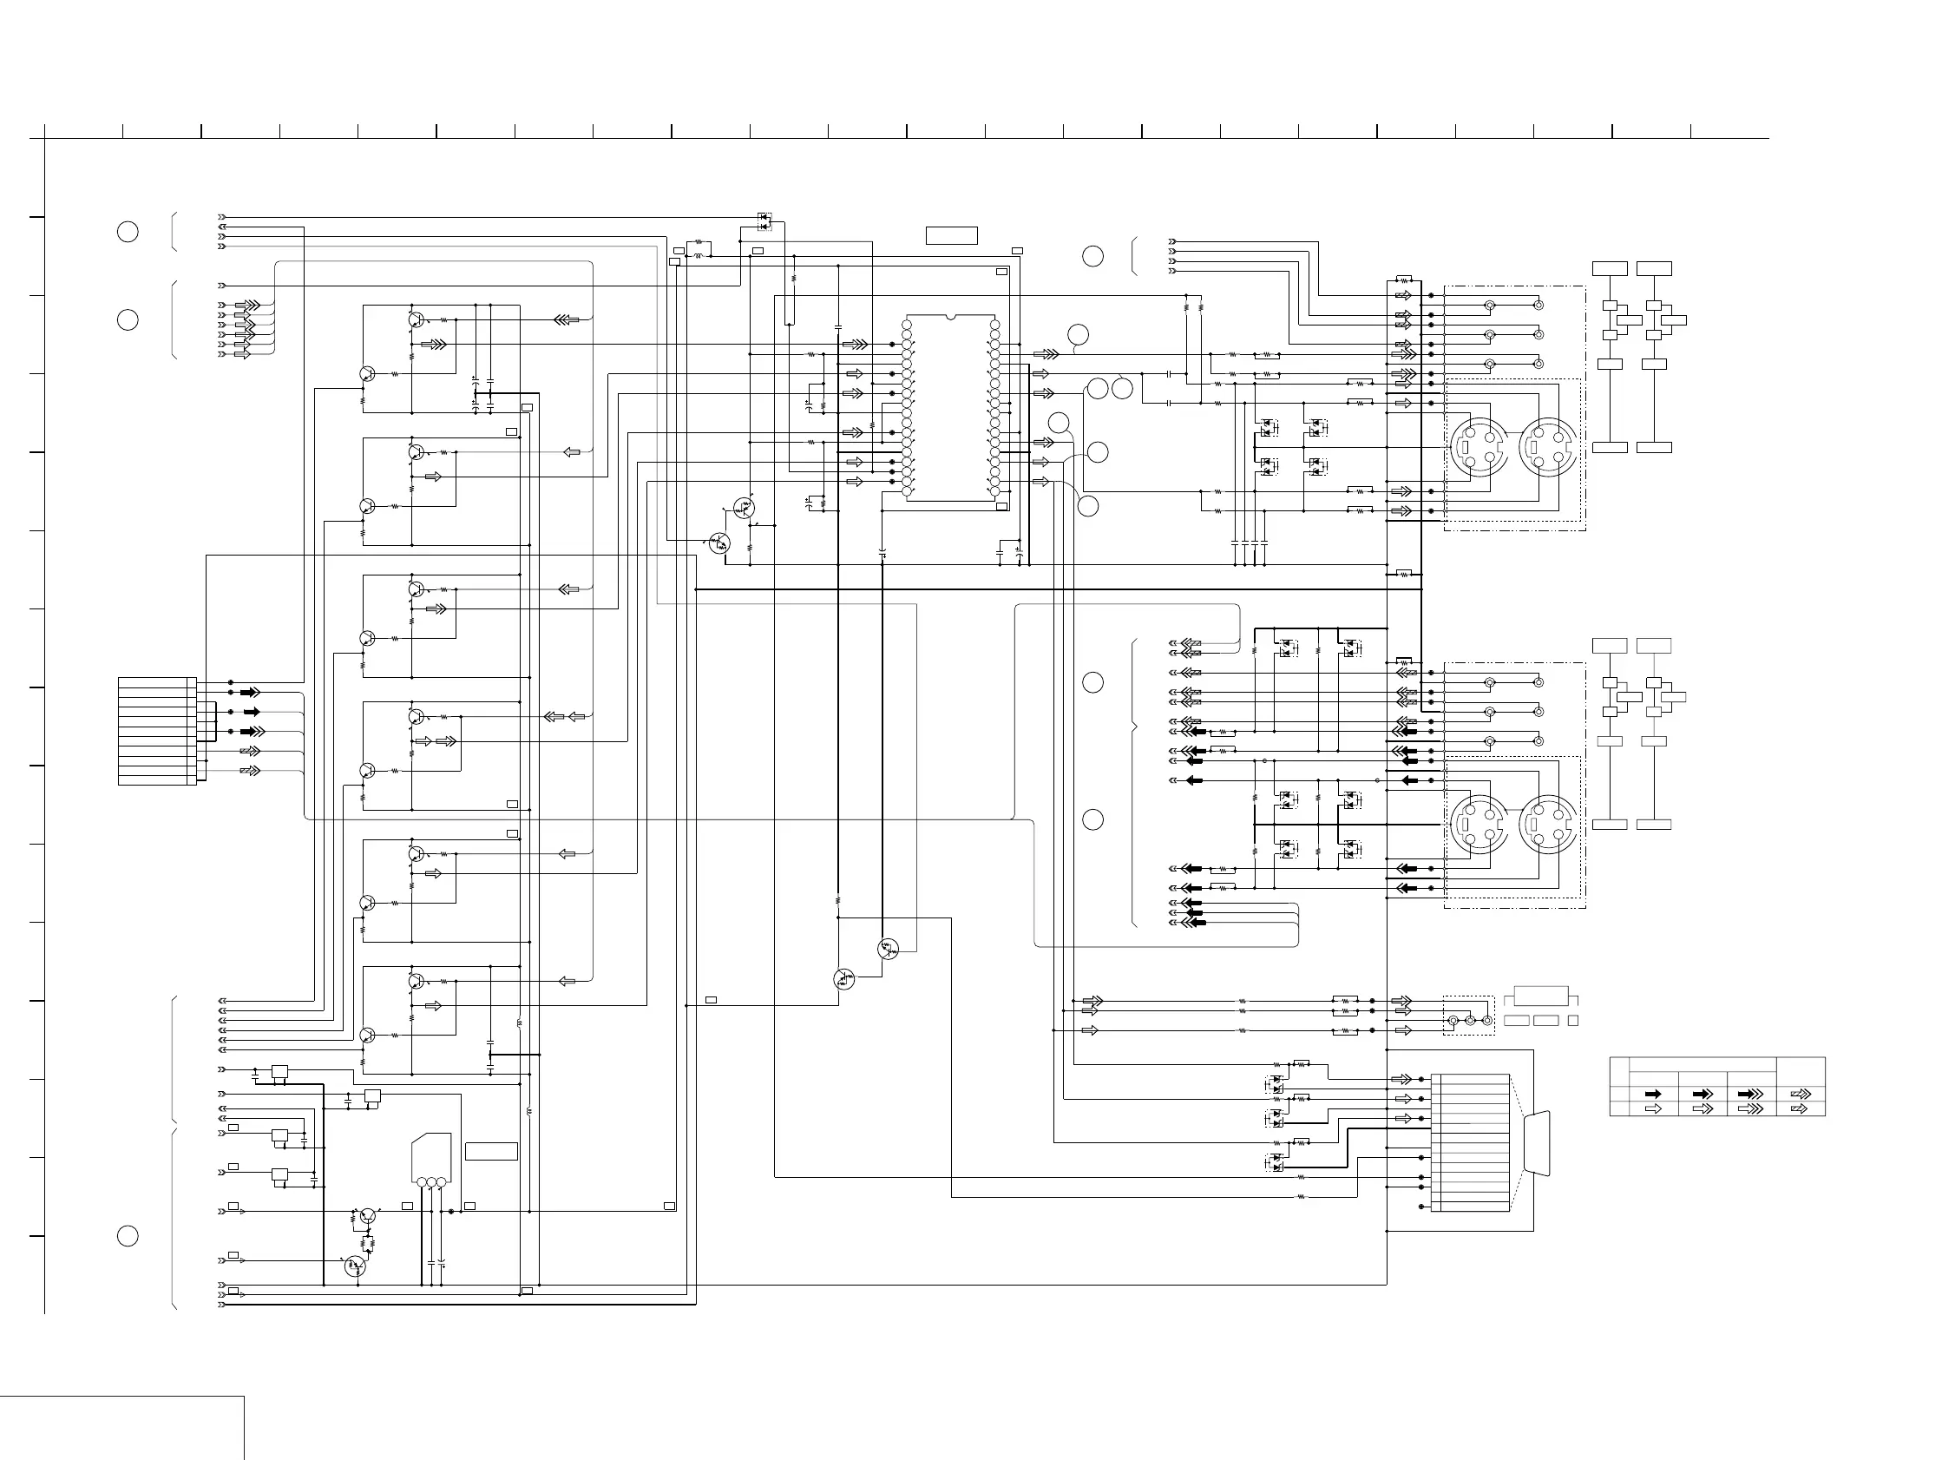Click the solid black single arrow in legend
Image resolution: width=1942 pixels, height=1460 pixels.
point(1653,1094)
